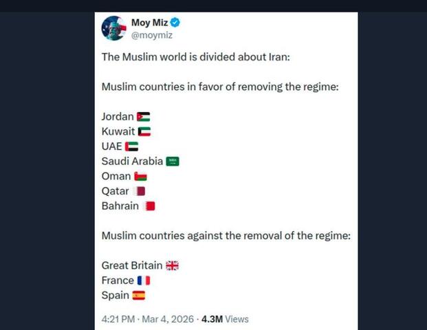Open the @moymiz handle link
The width and height of the screenshot is (427, 330).
[152, 35]
